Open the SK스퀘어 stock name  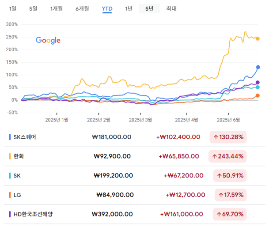[x=25, y=137]
